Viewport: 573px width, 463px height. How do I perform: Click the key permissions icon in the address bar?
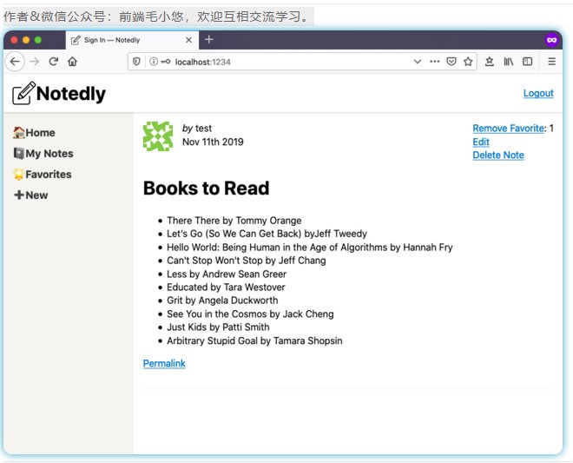166,62
